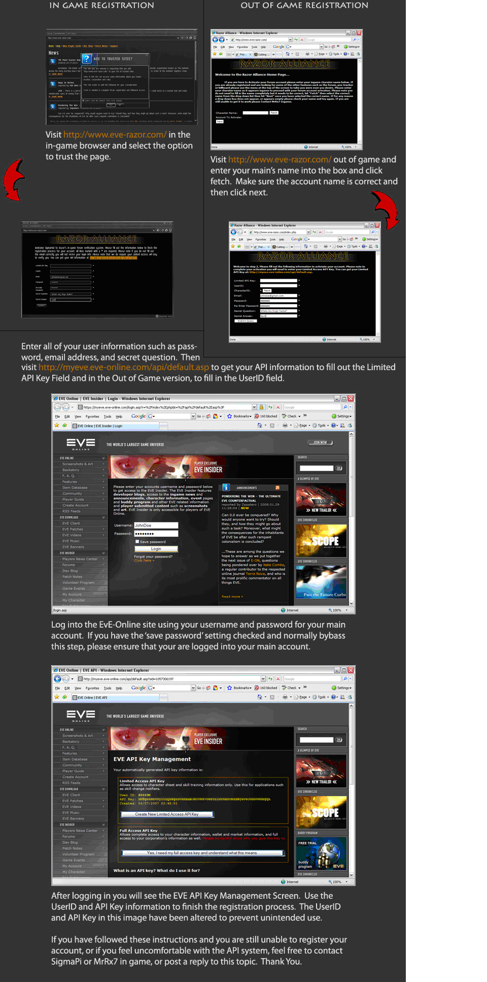This screenshot has height=982, width=487.
Task: Click the vertical scrollbar of the EVE API window
Action: click(x=351, y=790)
